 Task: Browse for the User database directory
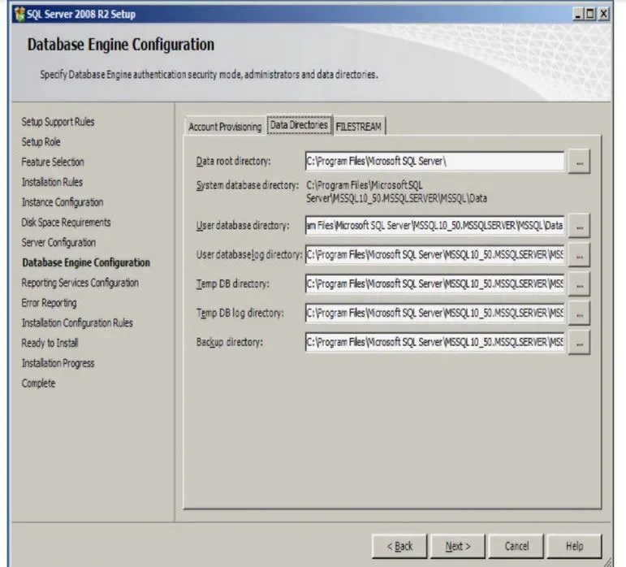coord(579,227)
